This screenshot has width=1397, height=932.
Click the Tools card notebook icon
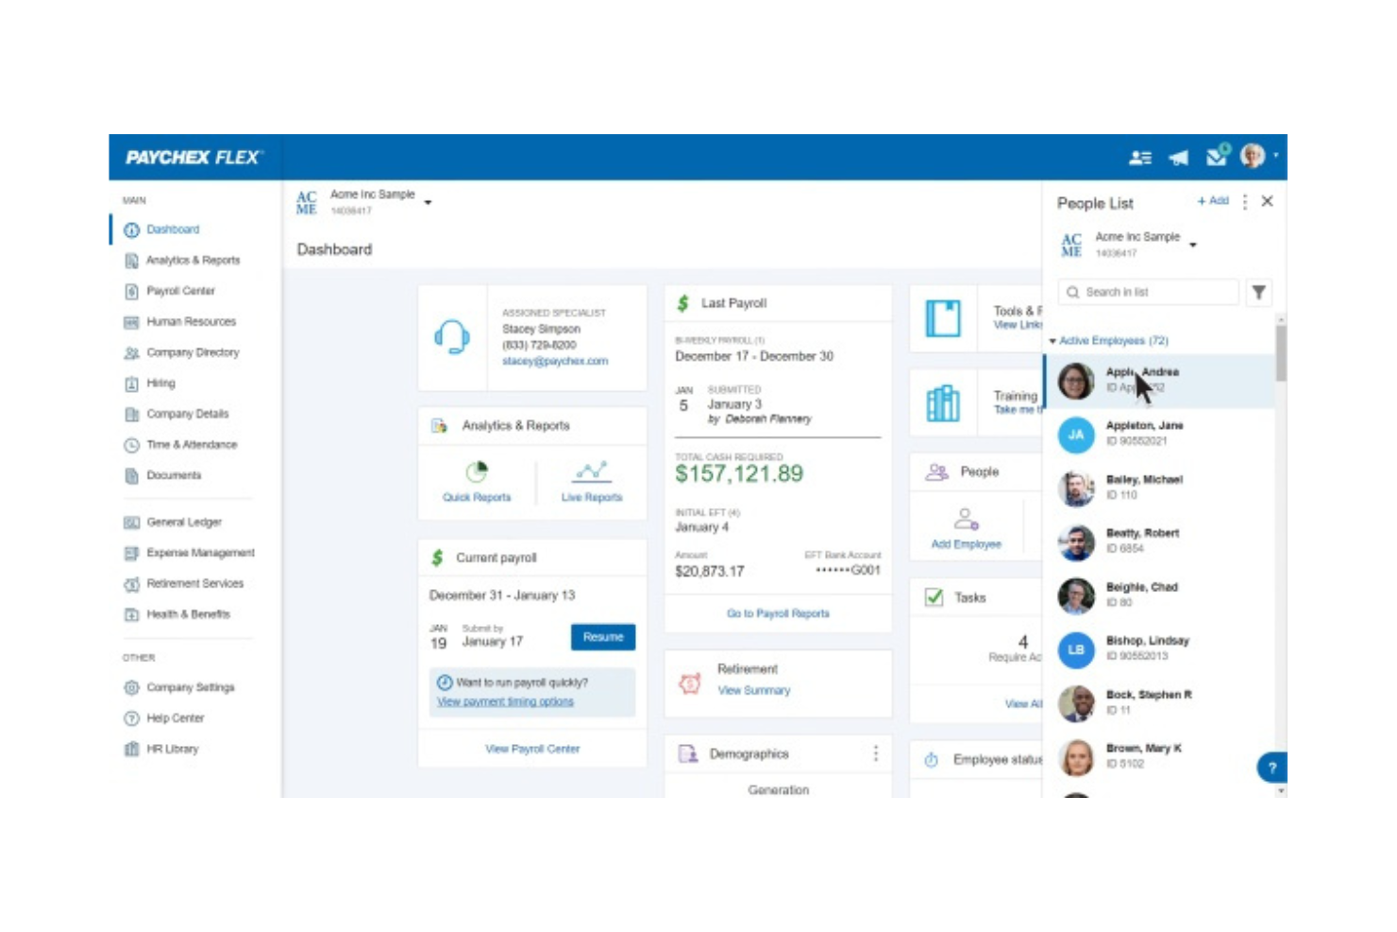[943, 318]
